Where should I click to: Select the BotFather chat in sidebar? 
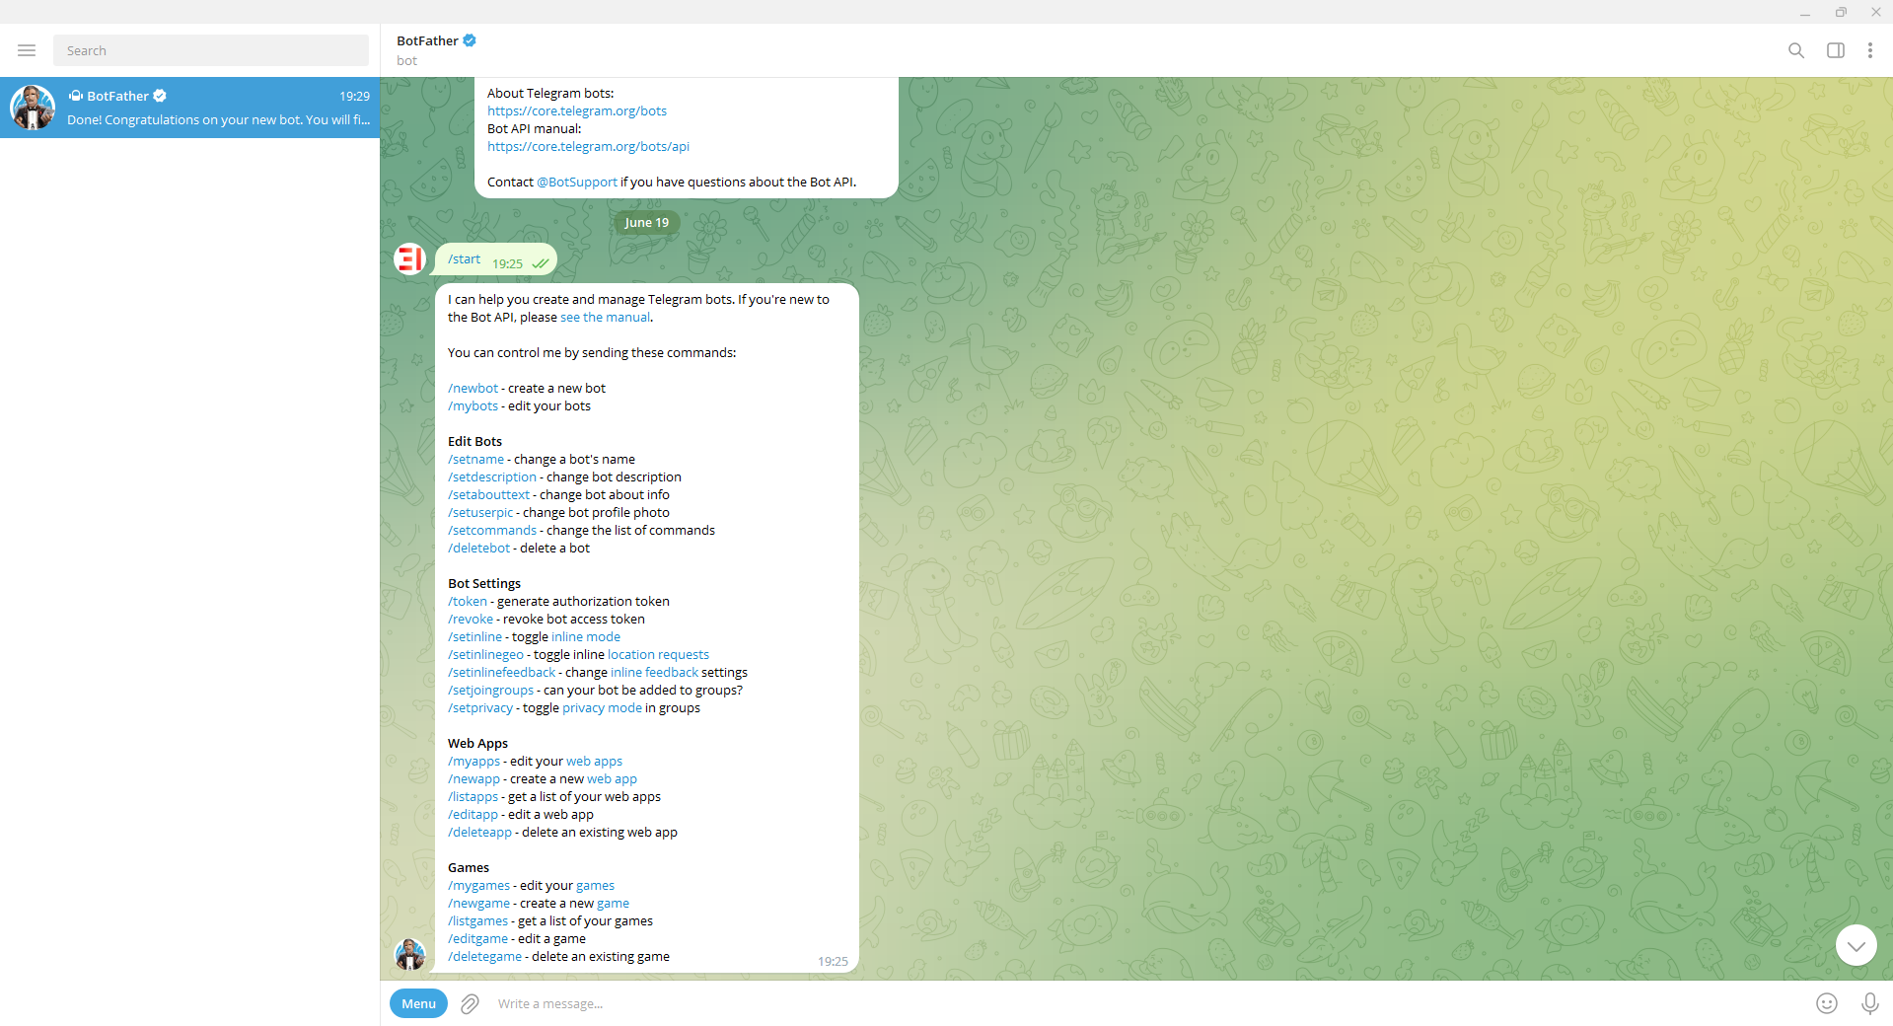click(x=189, y=108)
